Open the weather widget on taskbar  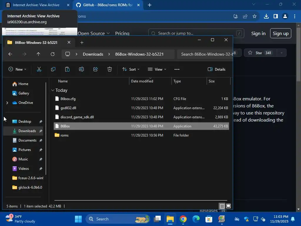pos(20,219)
